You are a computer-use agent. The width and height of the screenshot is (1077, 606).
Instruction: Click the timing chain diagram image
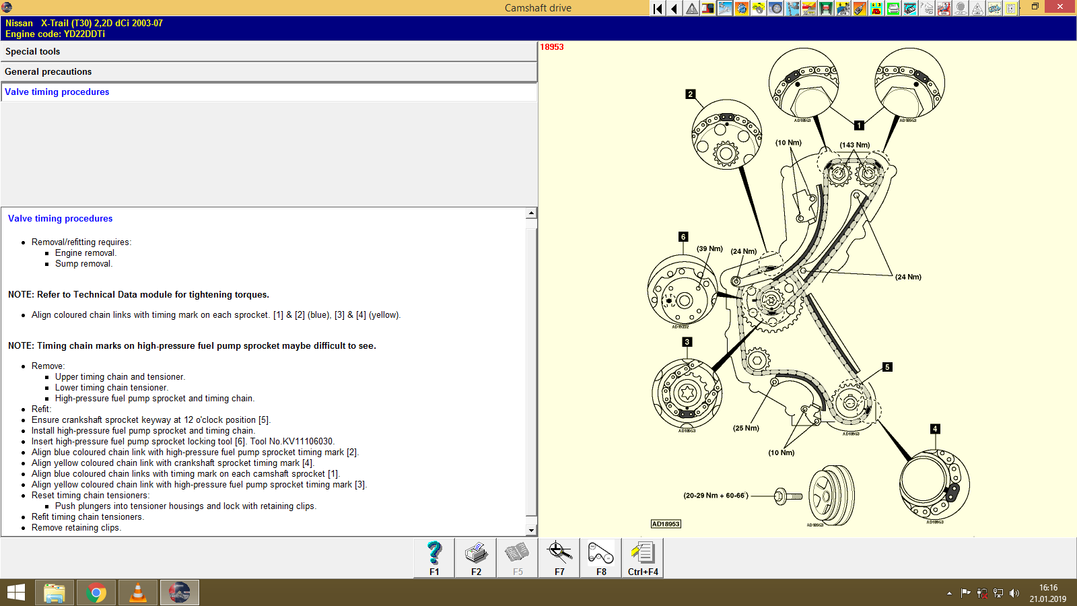click(x=808, y=290)
